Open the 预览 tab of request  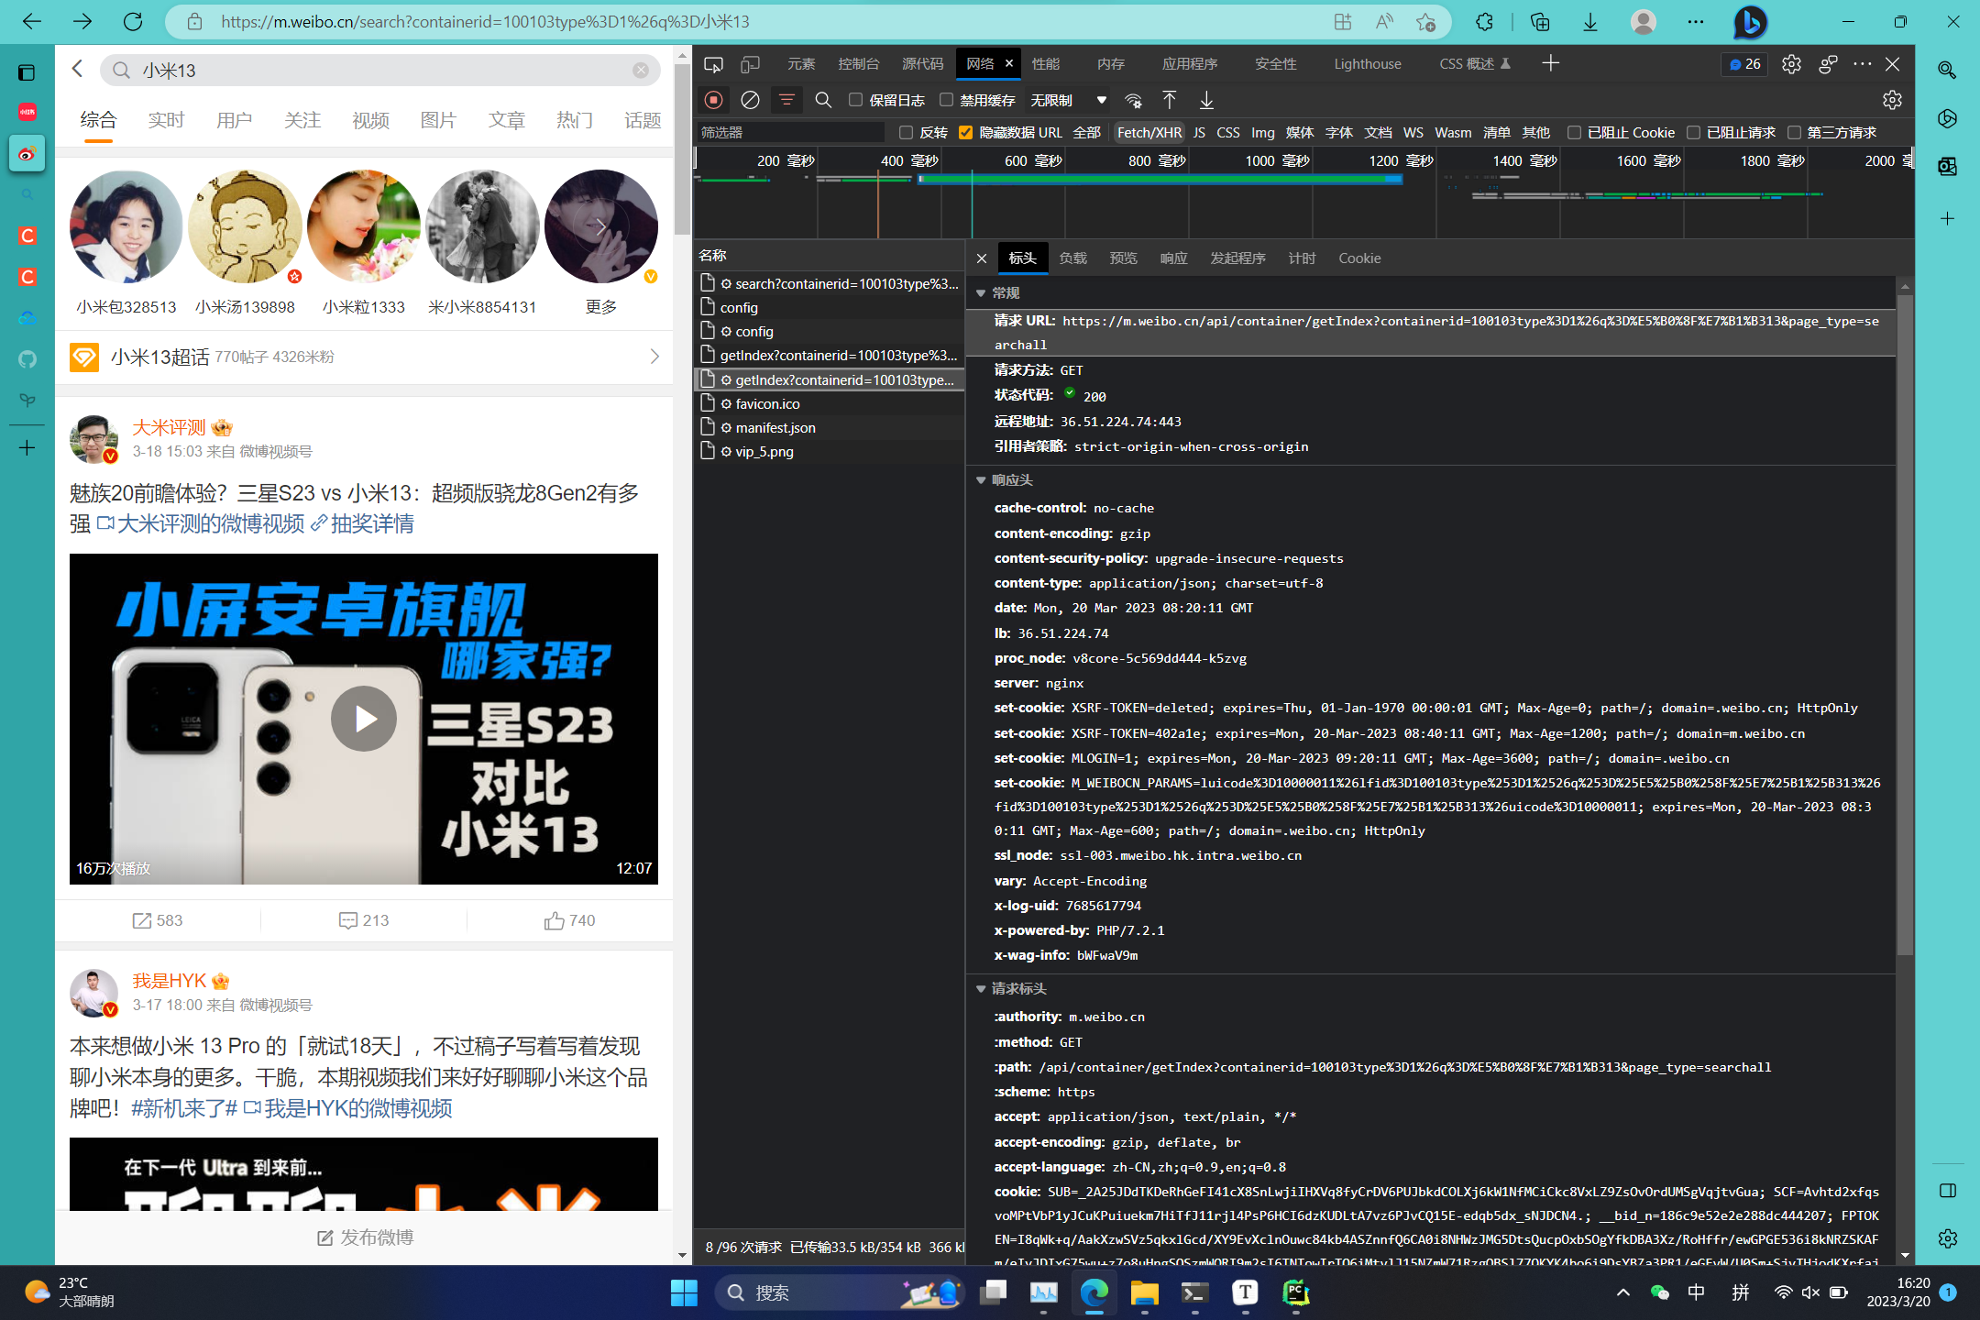(1123, 258)
